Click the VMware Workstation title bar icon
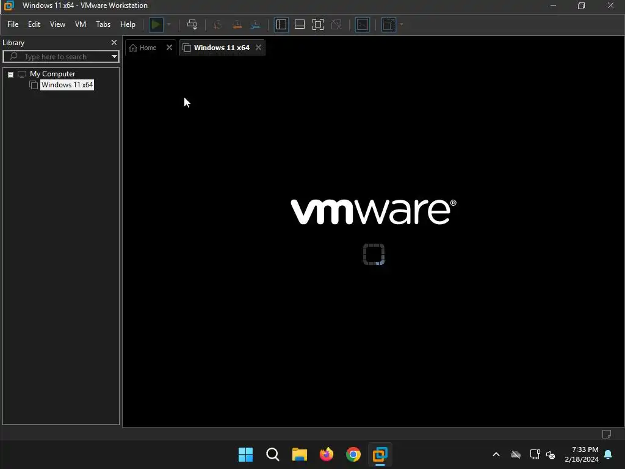625x469 pixels. pyautogui.click(x=9, y=5)
